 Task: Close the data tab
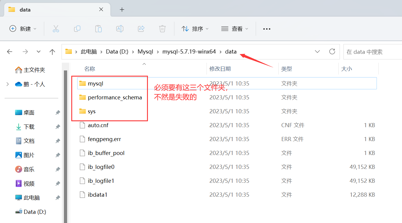[x=101, y=9]
